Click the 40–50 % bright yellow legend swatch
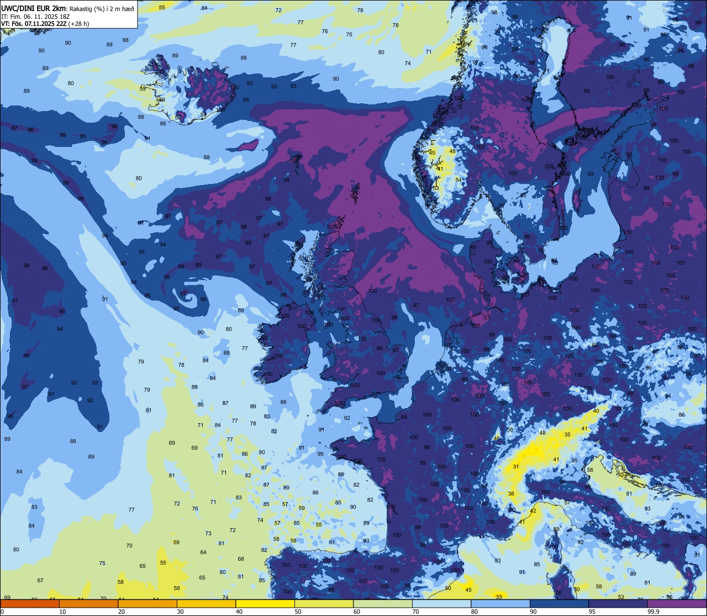The image size is (707, 616). [265, 604]
